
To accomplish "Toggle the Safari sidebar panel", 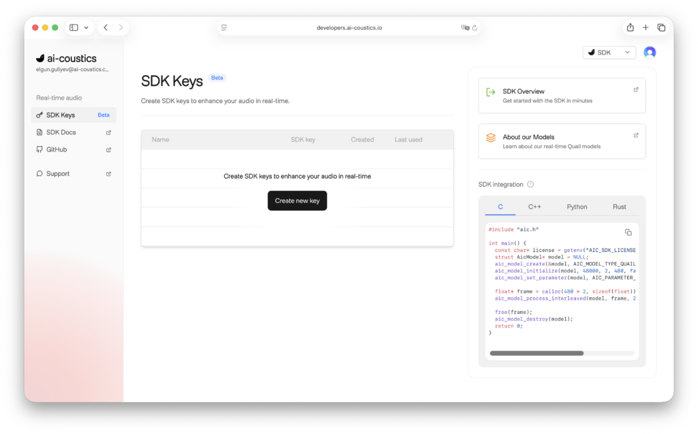I will pos(74,27).
